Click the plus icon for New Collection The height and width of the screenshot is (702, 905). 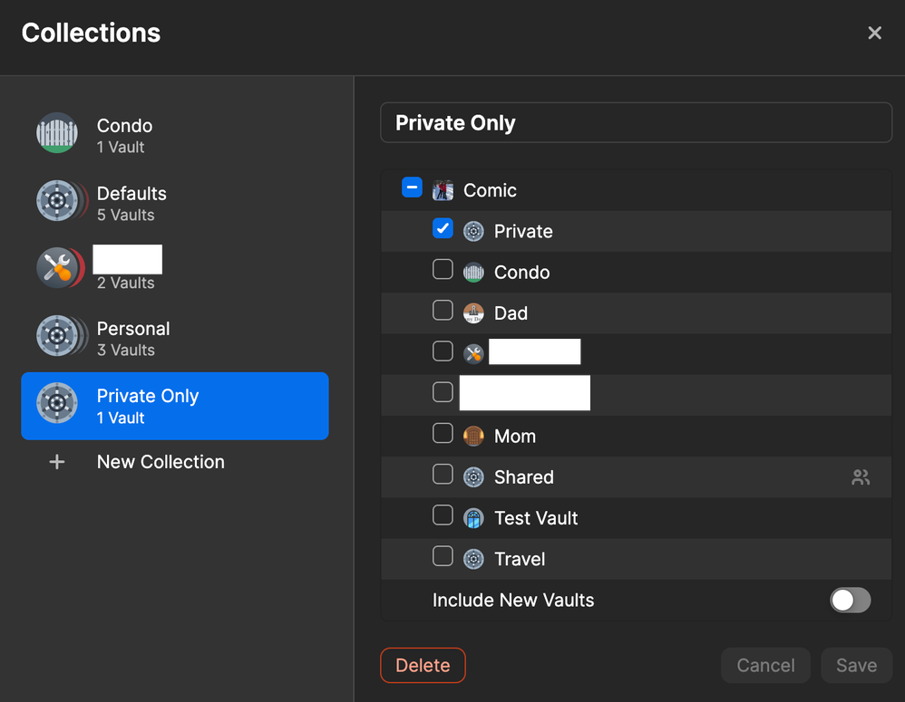pyautogui.click(x=57, y=462)
